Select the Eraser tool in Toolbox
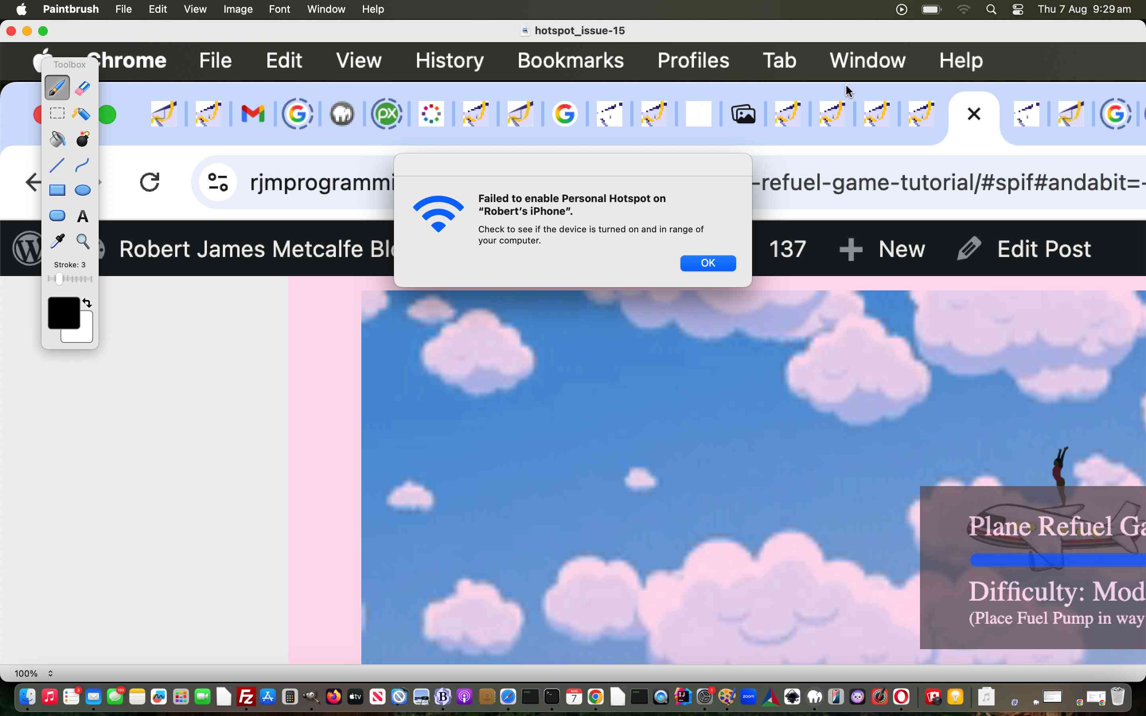The width and height of the screenshot is (1146, 716). 82,88
